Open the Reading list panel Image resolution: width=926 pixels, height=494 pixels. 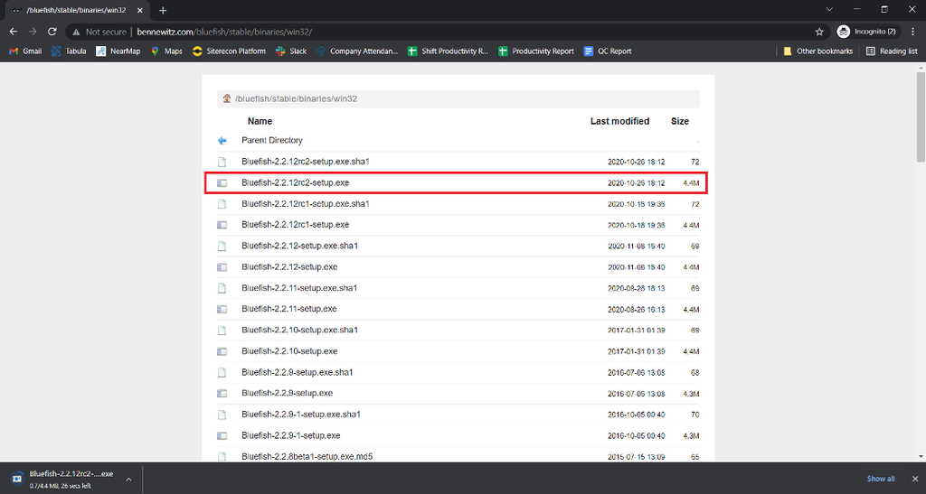pyautogui.click(x=892, y=51)
